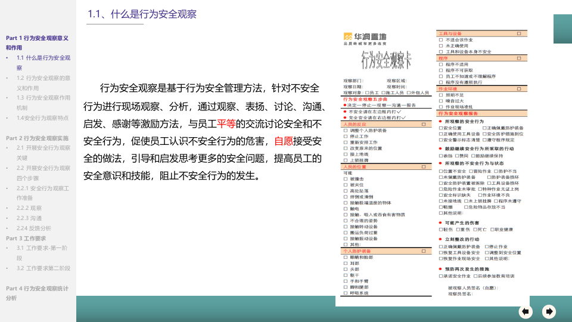
Task: Check the 眼睛和脸部 box
Action: (x=346, y=258)
